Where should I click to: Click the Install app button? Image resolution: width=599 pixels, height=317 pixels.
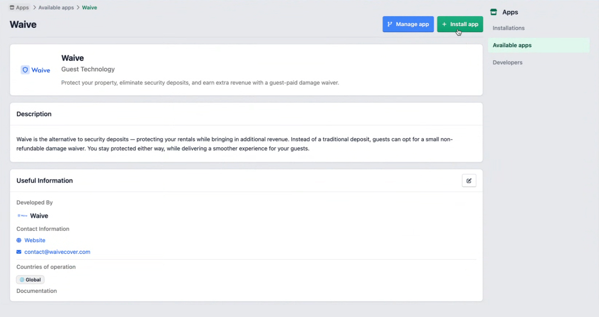(x=460, y=24)
